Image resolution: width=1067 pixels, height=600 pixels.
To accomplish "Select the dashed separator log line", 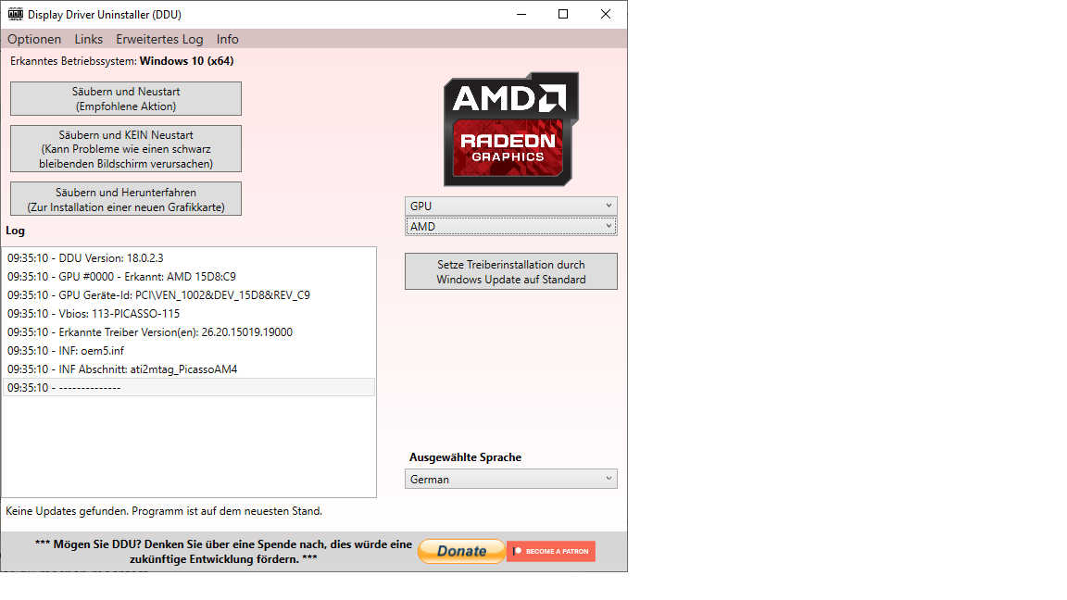I will coord(189,387).
